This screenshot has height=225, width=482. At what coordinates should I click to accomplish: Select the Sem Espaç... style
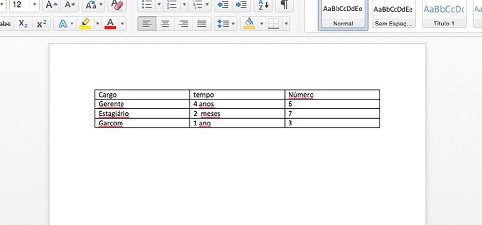(x=393, y=14)
